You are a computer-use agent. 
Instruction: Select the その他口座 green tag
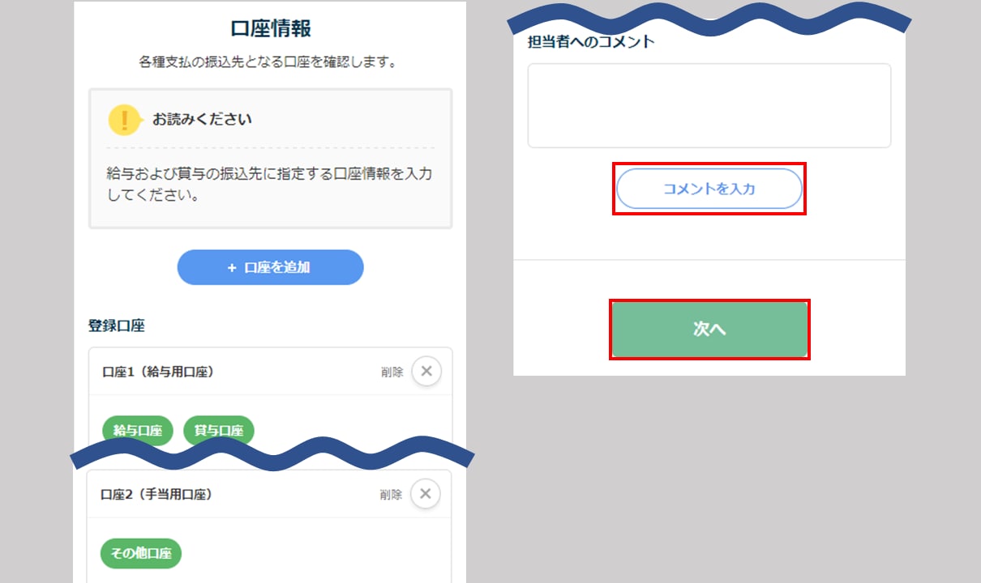pos(141,554)
